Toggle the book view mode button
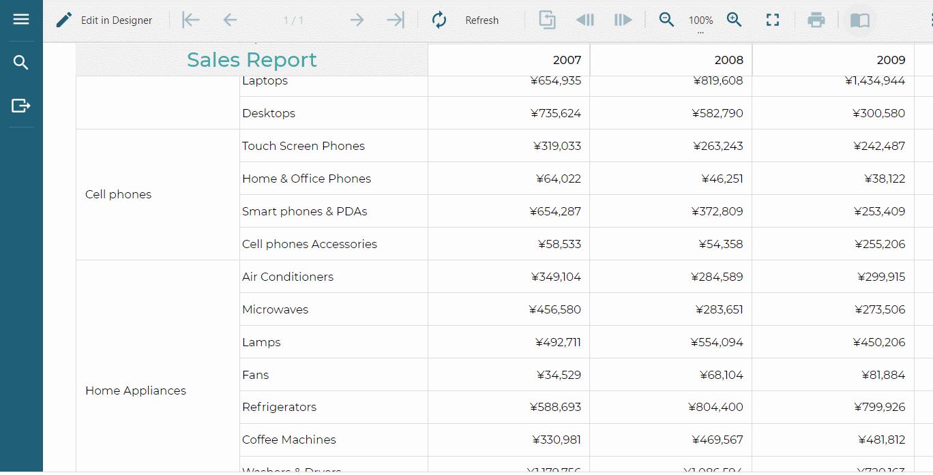Viewport: 933px width, 475px height. [859, 20]
